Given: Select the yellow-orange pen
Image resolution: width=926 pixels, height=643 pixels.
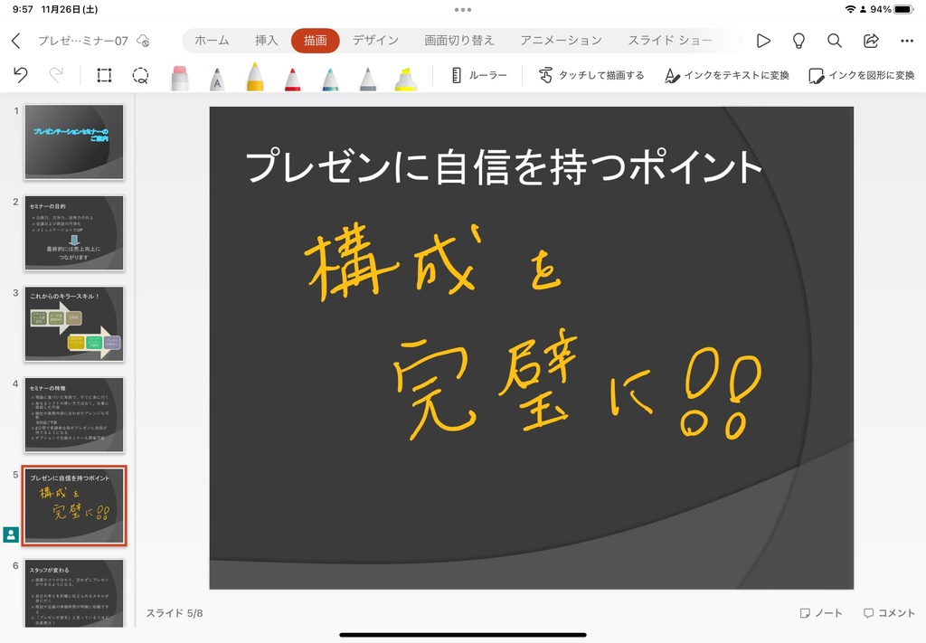Looking at the screenshot, I should 255,76.
